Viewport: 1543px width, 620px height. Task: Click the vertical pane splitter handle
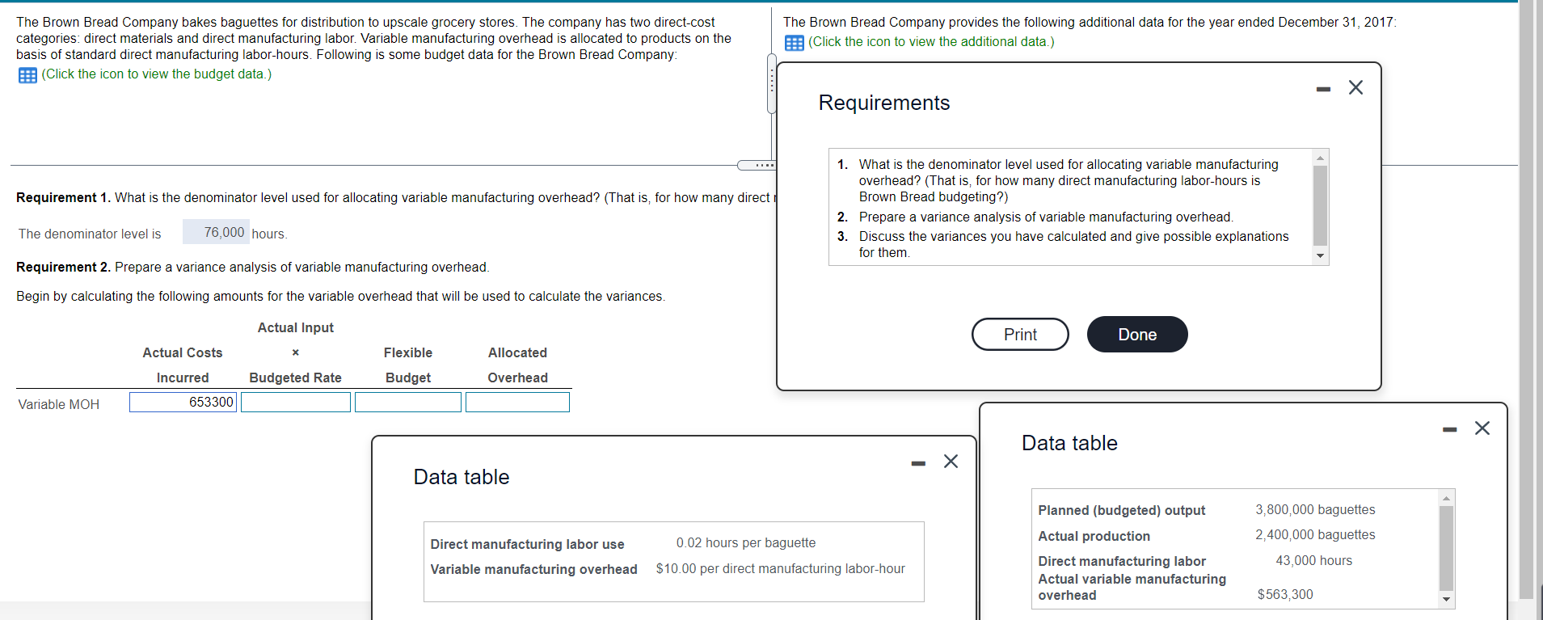tap(772, 83)
